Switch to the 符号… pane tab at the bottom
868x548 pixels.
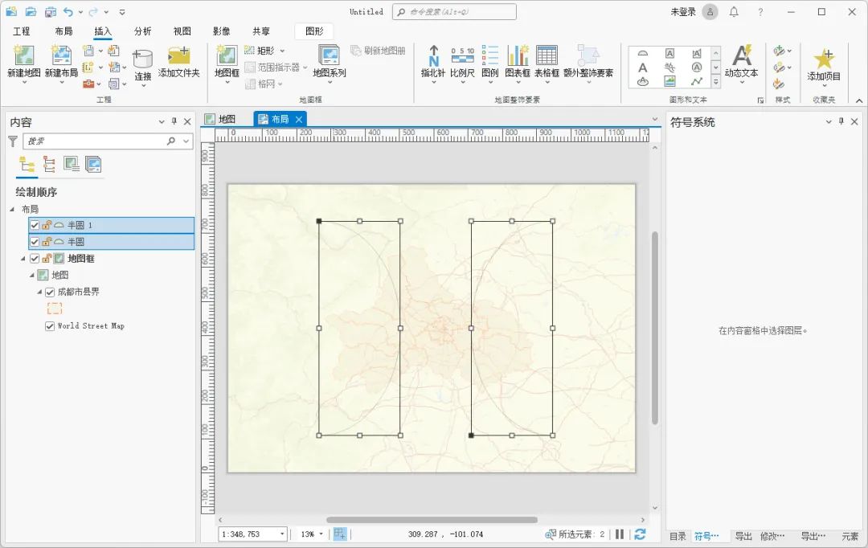coord(706,536)
